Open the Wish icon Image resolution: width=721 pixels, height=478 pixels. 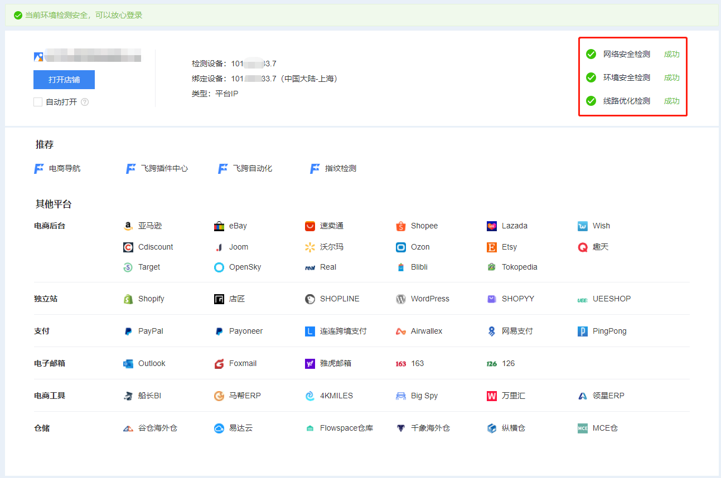click(583, 226)
